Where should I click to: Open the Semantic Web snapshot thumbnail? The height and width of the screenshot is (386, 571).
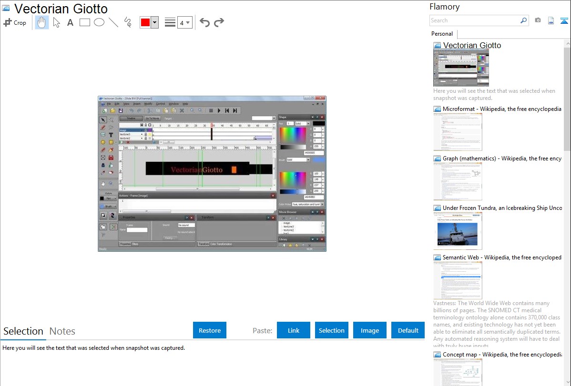458,280
